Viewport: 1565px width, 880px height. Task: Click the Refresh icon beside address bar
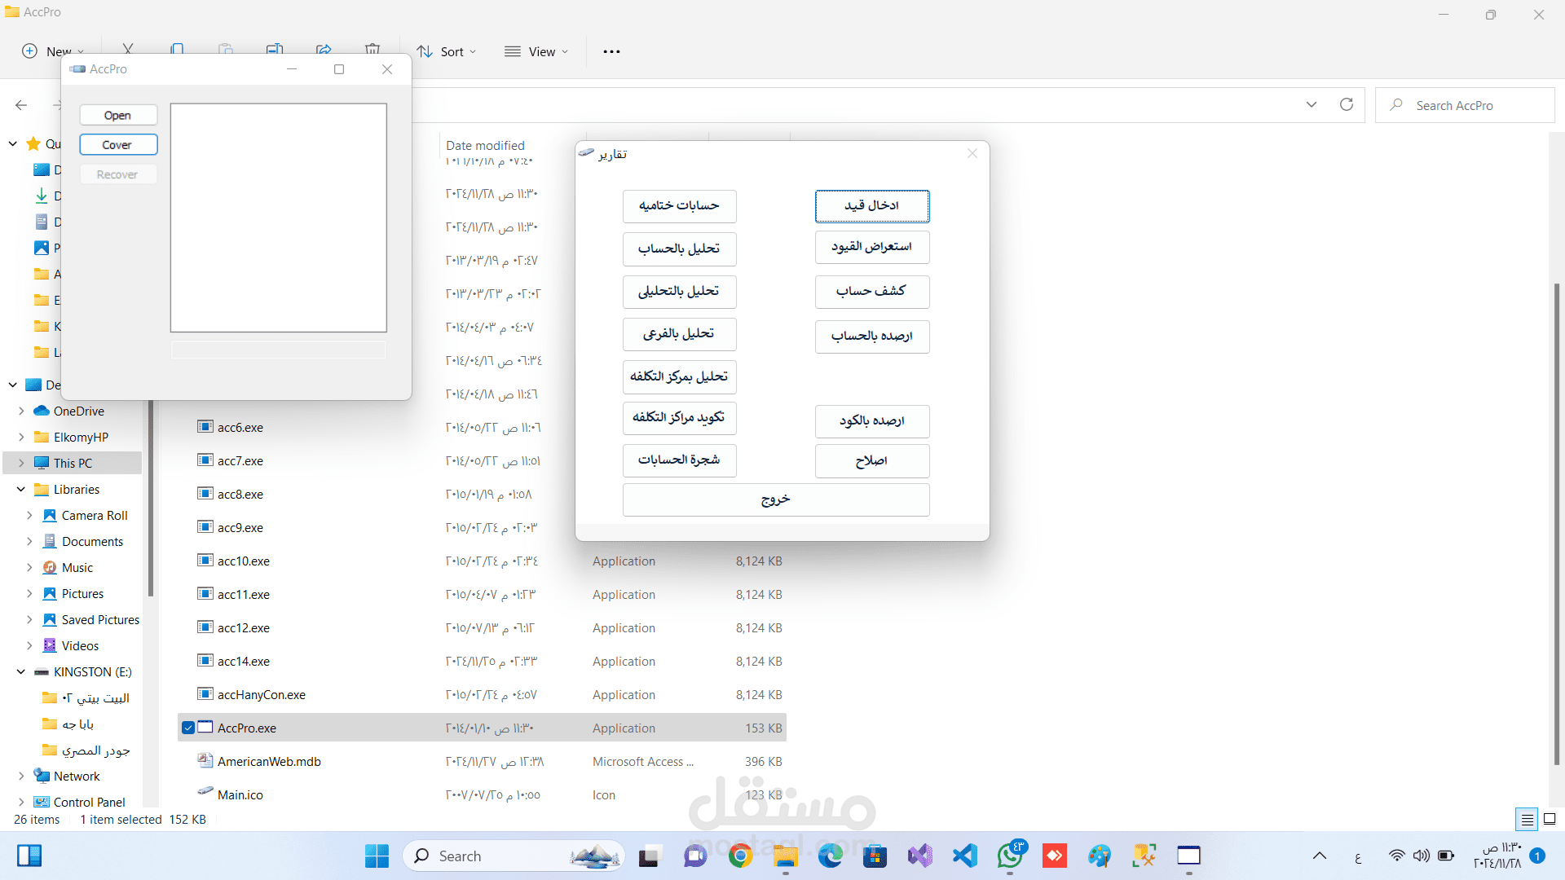coord(1347,104)
